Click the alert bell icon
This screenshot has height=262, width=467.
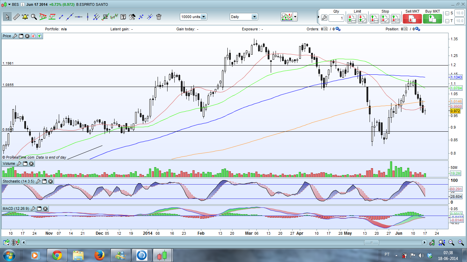(25, 17)
